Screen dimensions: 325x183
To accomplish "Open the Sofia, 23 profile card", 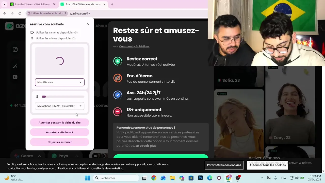I will click(x=239, y=77).
